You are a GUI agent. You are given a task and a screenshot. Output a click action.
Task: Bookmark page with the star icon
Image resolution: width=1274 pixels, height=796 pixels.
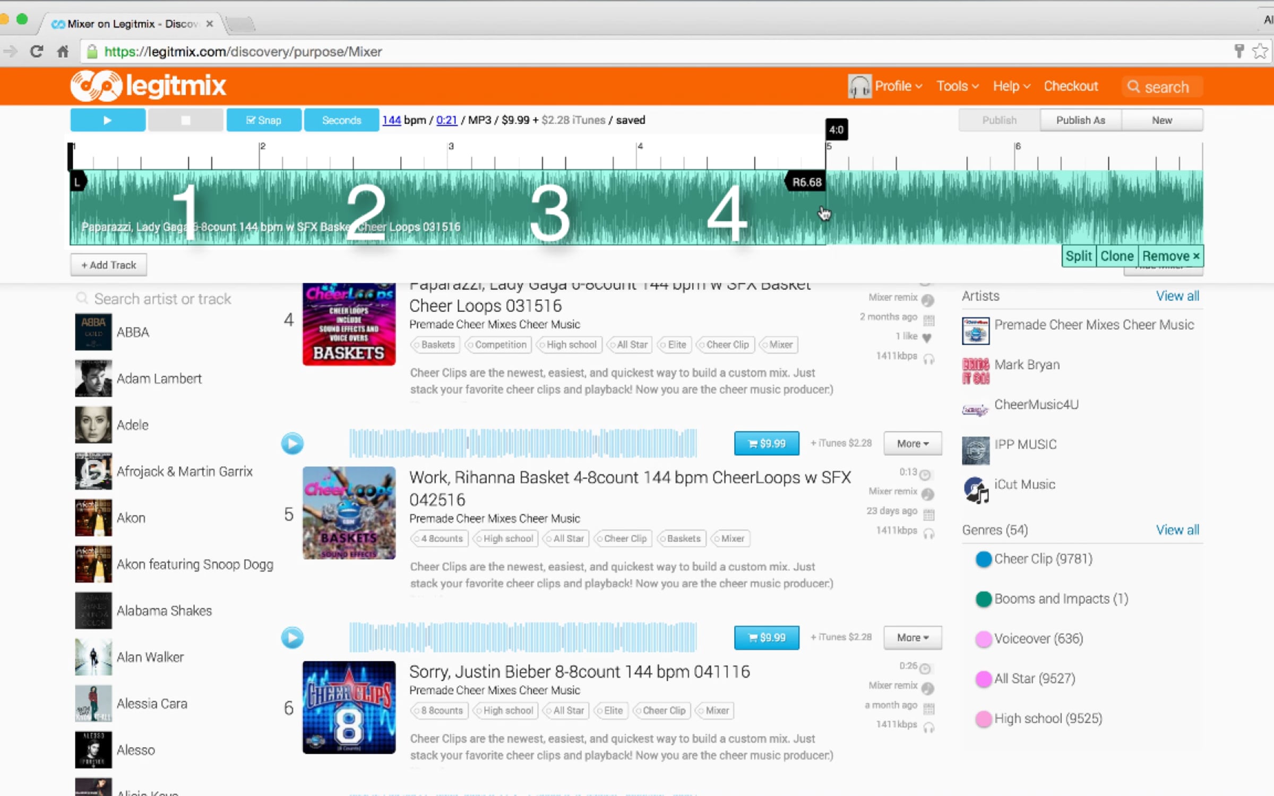click(1260, 51)
